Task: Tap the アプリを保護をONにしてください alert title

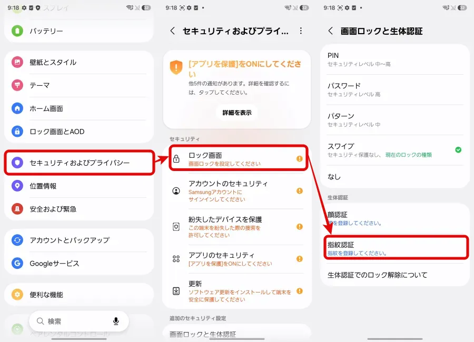Action: 244,68
